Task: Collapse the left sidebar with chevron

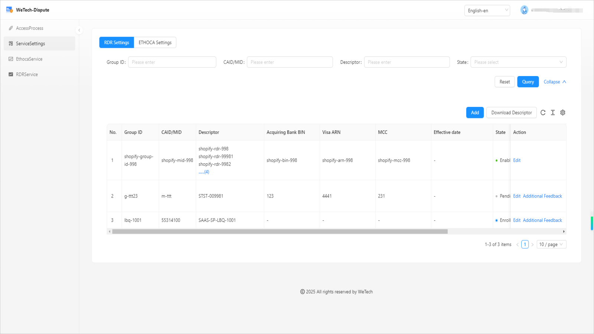Action: point(79,30)
